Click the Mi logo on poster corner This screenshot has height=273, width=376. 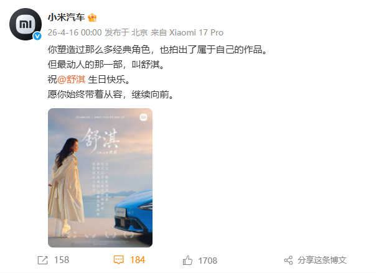coord(143,118)
